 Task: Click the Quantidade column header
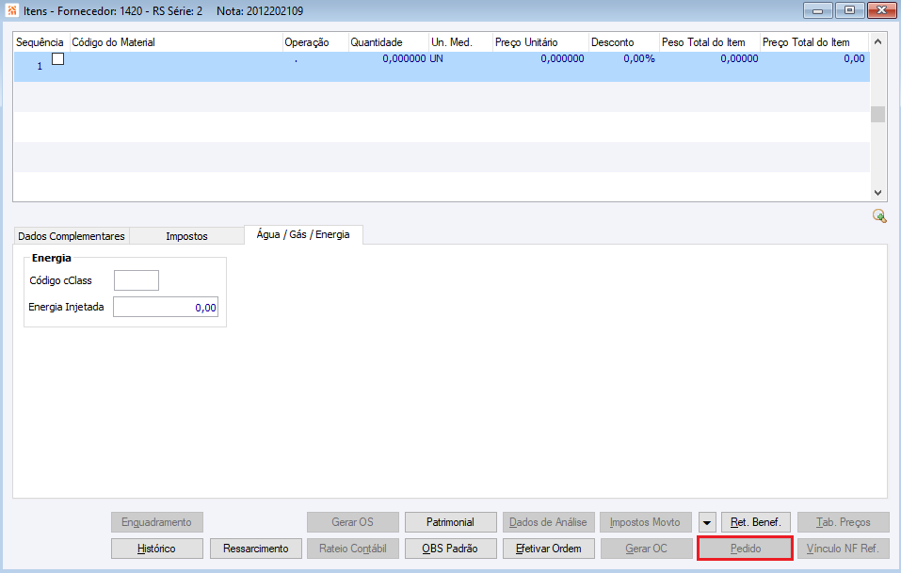point(389,42)
